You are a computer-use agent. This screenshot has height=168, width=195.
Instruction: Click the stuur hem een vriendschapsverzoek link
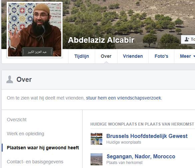click(123, 98)
